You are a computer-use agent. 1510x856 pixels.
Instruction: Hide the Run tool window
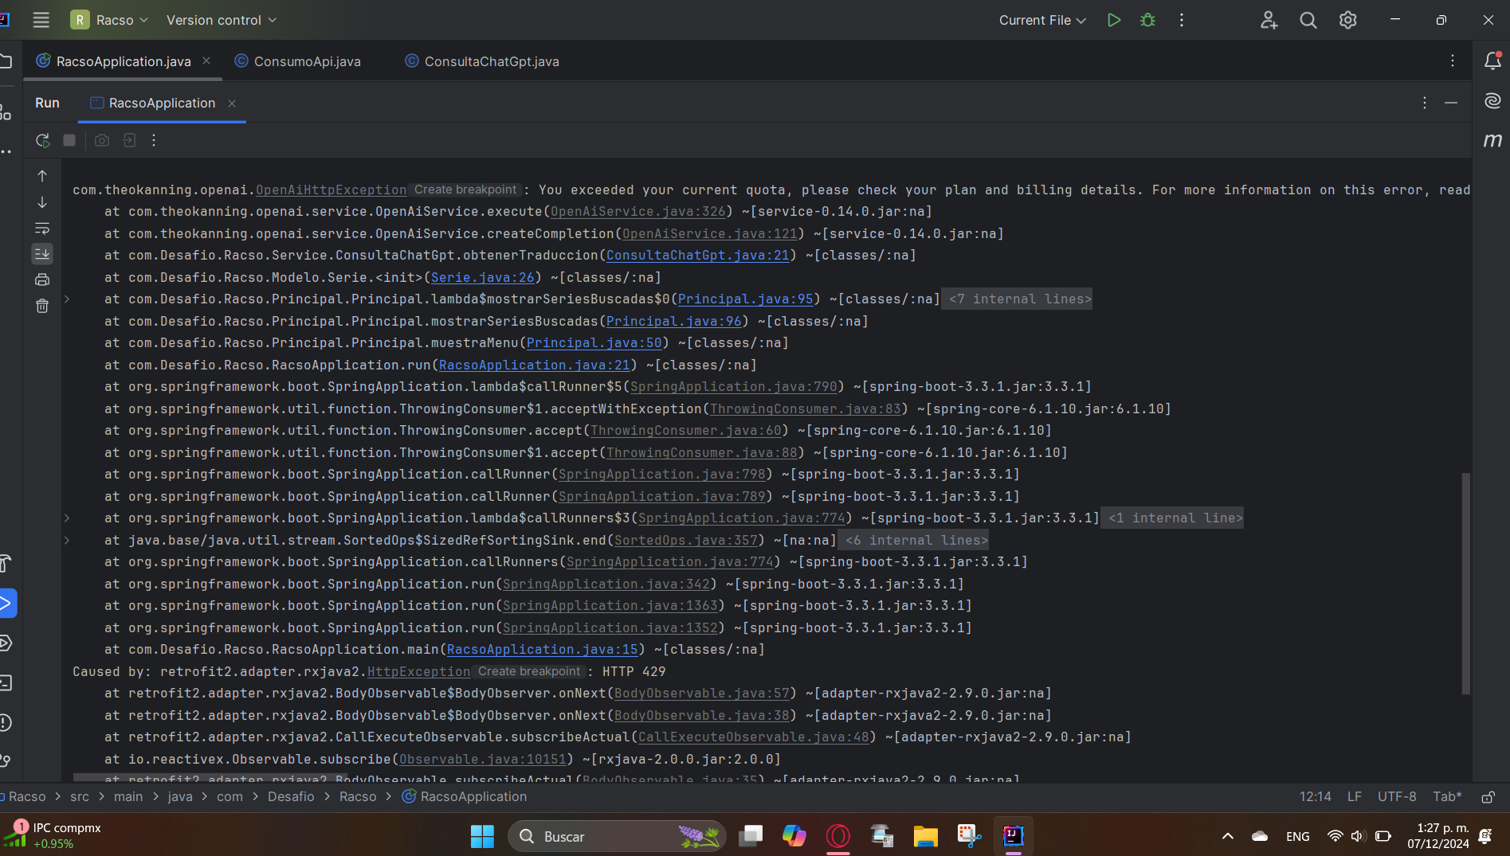tap(1451, 103)
